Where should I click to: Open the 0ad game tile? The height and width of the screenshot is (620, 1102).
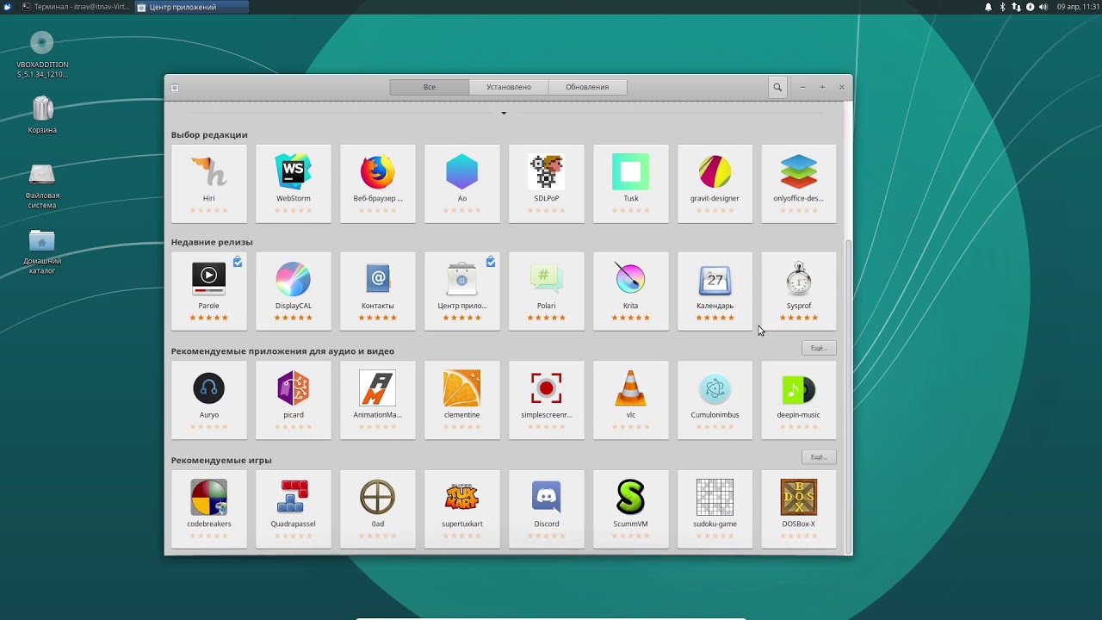click(x=378, y=510)
